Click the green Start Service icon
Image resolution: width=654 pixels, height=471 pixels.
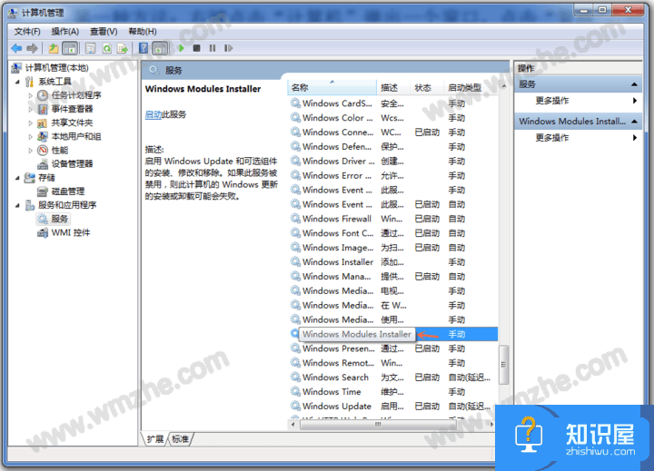181,48
